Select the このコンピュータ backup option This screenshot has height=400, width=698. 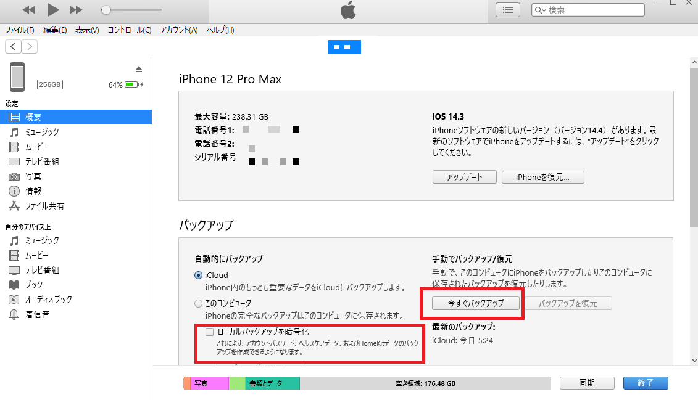click(198, 303)
